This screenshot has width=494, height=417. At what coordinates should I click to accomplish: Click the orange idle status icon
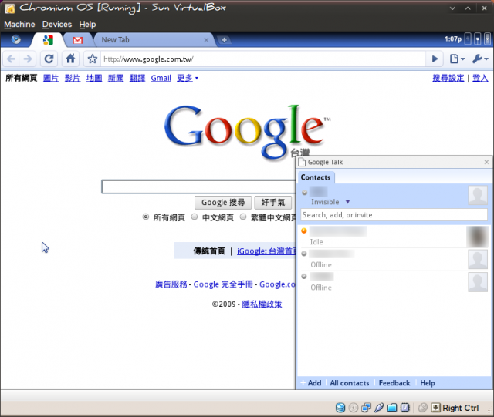[x=304, y=230]
